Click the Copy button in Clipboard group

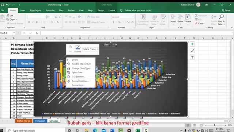pos(11,19)
